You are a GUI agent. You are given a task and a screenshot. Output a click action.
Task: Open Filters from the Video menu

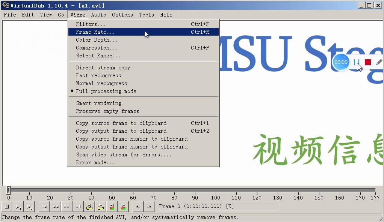coord(91,24)
